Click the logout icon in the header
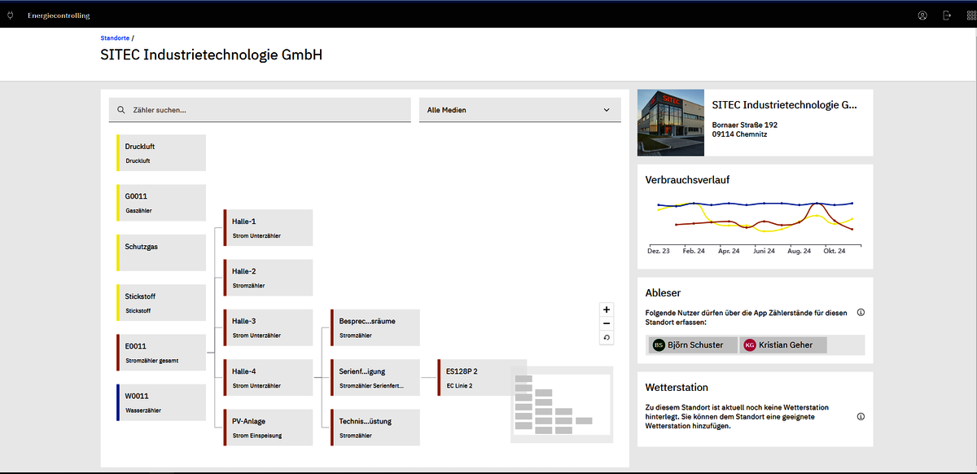Viewport: 977px width, 474px height. pyautogui.click(x=947, y=15)
